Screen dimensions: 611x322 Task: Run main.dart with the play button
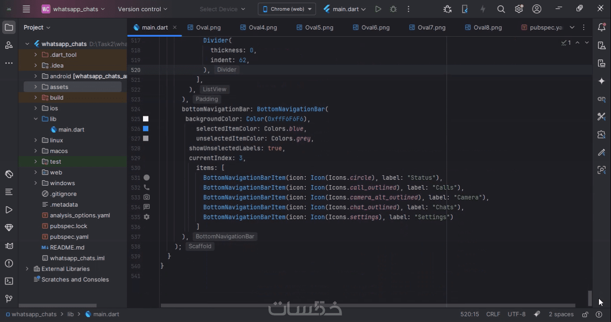click(x=378, y=9)
